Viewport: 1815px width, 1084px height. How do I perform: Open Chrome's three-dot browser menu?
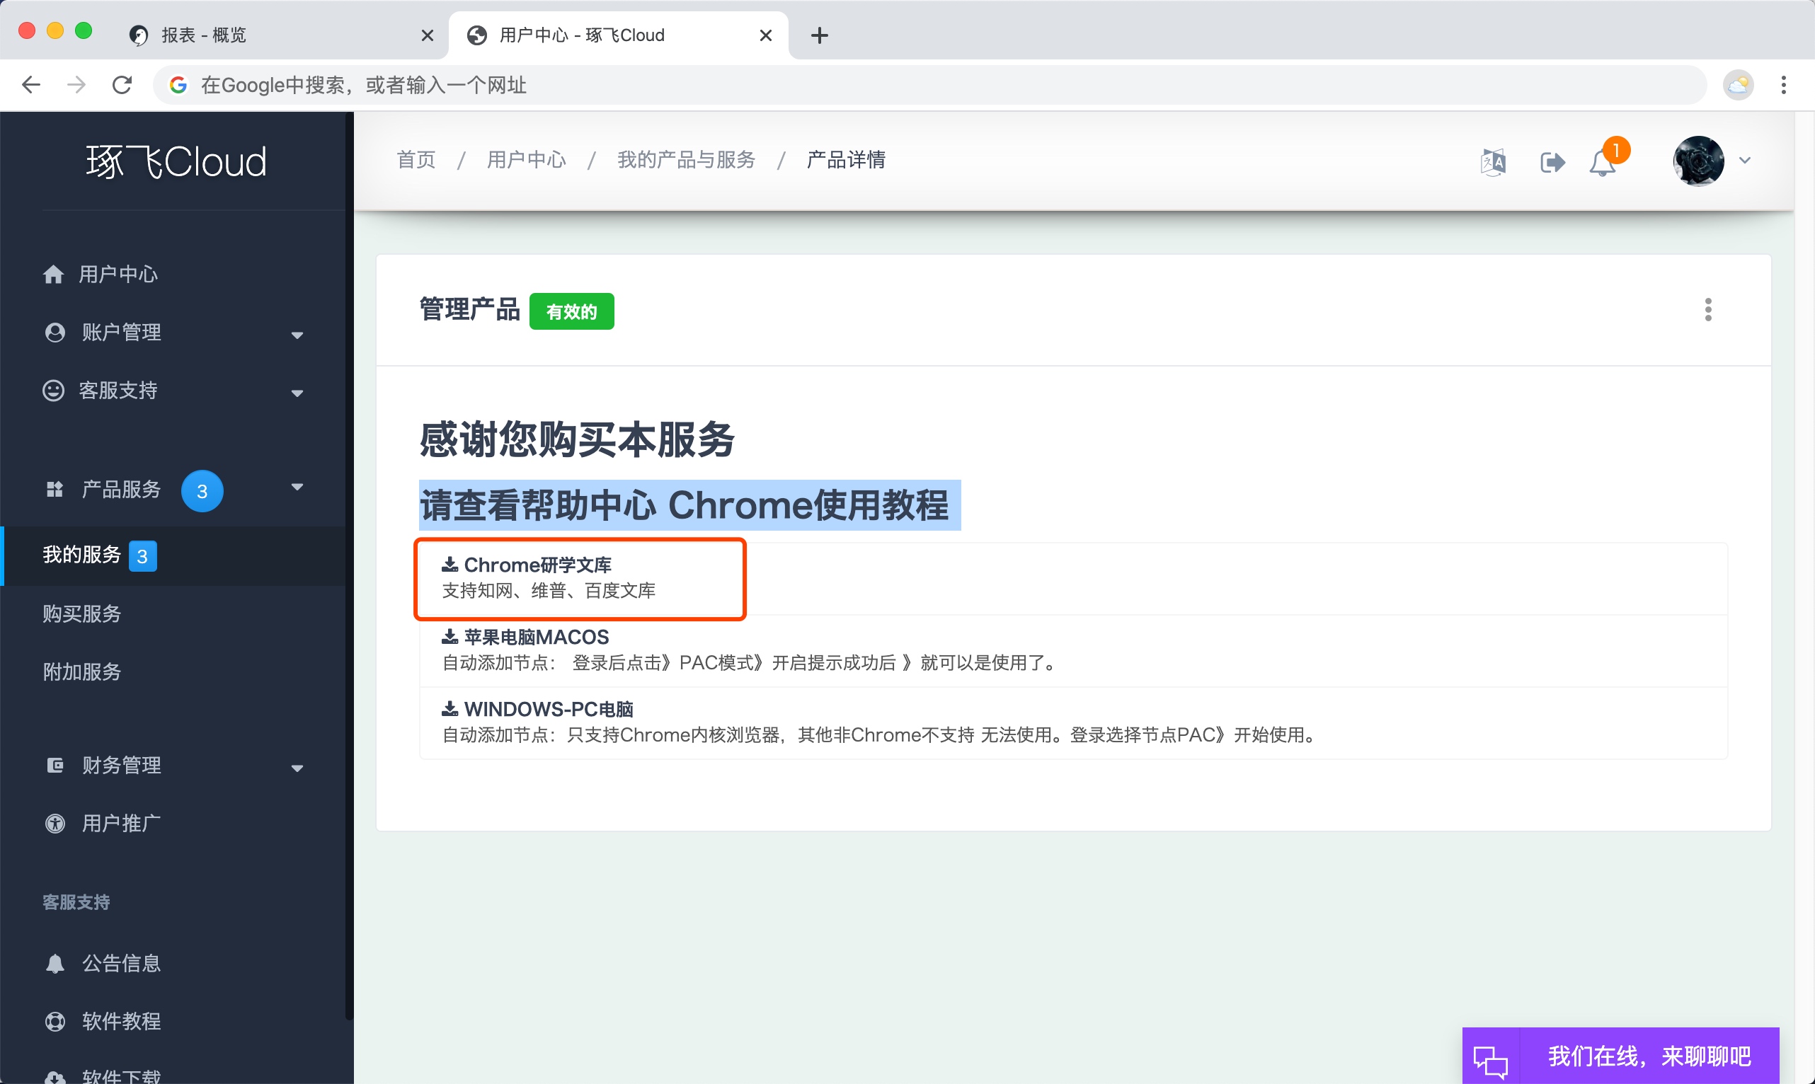click(x=1783, y=85)
